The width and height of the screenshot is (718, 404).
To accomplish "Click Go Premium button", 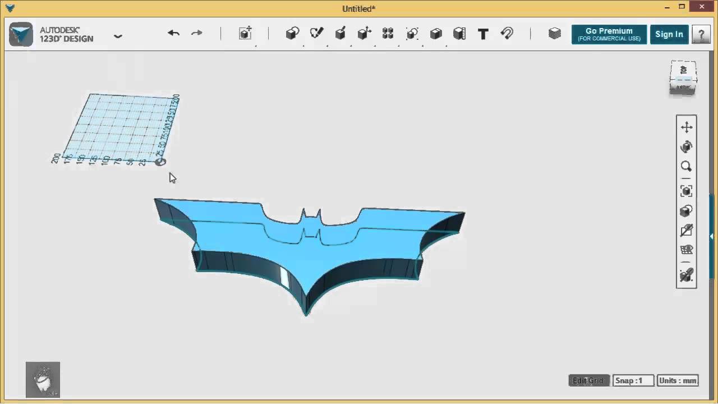I will (609, 34).
